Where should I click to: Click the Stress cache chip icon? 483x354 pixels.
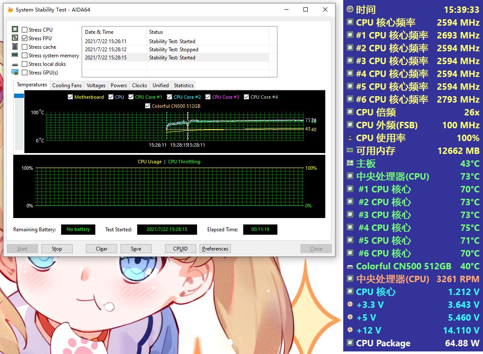click(x=15, y=47)
